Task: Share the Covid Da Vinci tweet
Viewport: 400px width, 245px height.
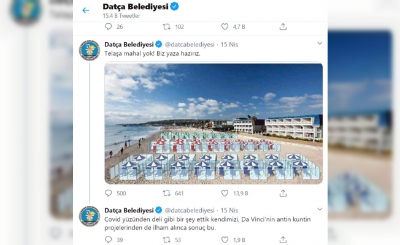Action: [283, 239]
